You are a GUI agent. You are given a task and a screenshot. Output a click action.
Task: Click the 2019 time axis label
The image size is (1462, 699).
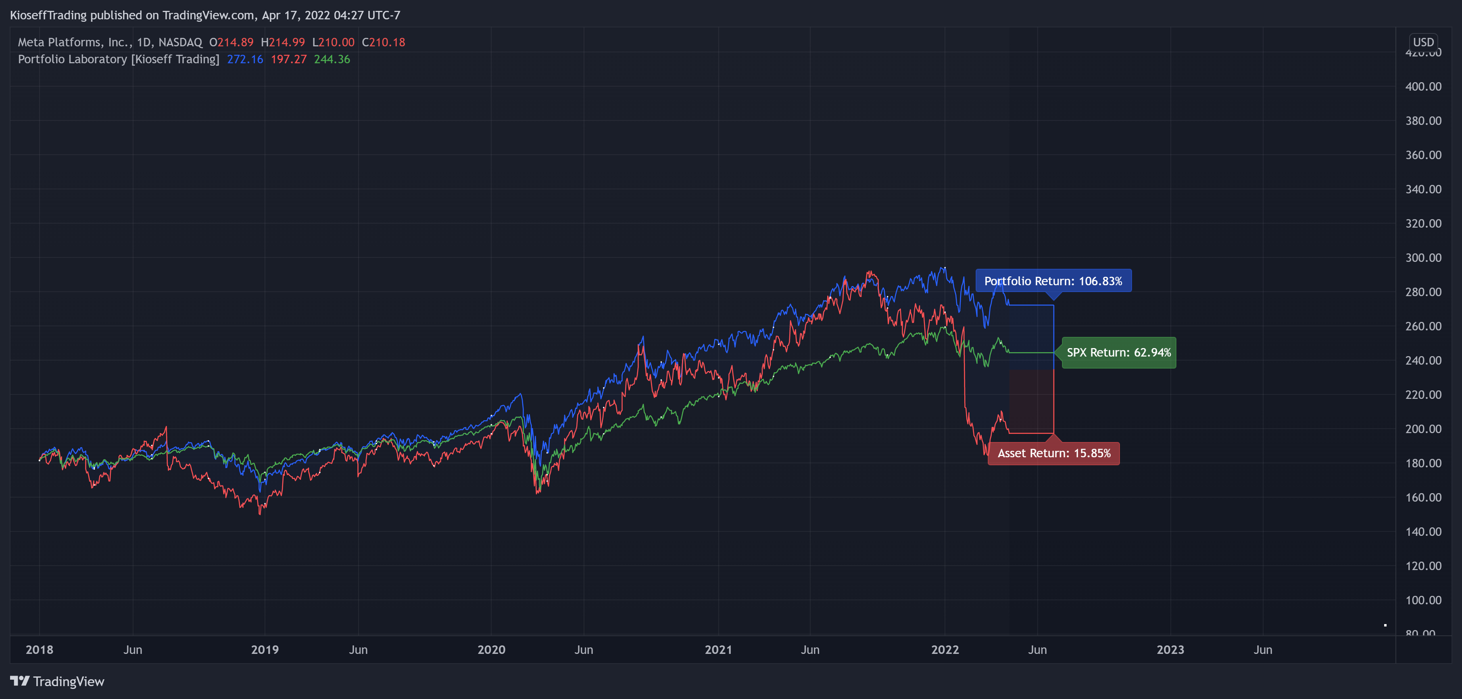click(265, 650)
